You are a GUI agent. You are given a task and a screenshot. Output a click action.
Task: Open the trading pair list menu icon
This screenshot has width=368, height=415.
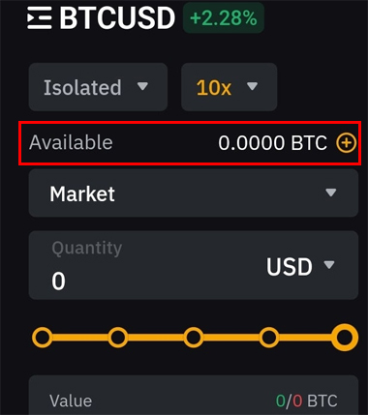[40, 18]
